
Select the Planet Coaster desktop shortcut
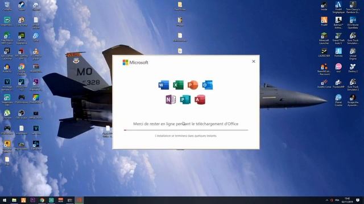pos(338,100)
